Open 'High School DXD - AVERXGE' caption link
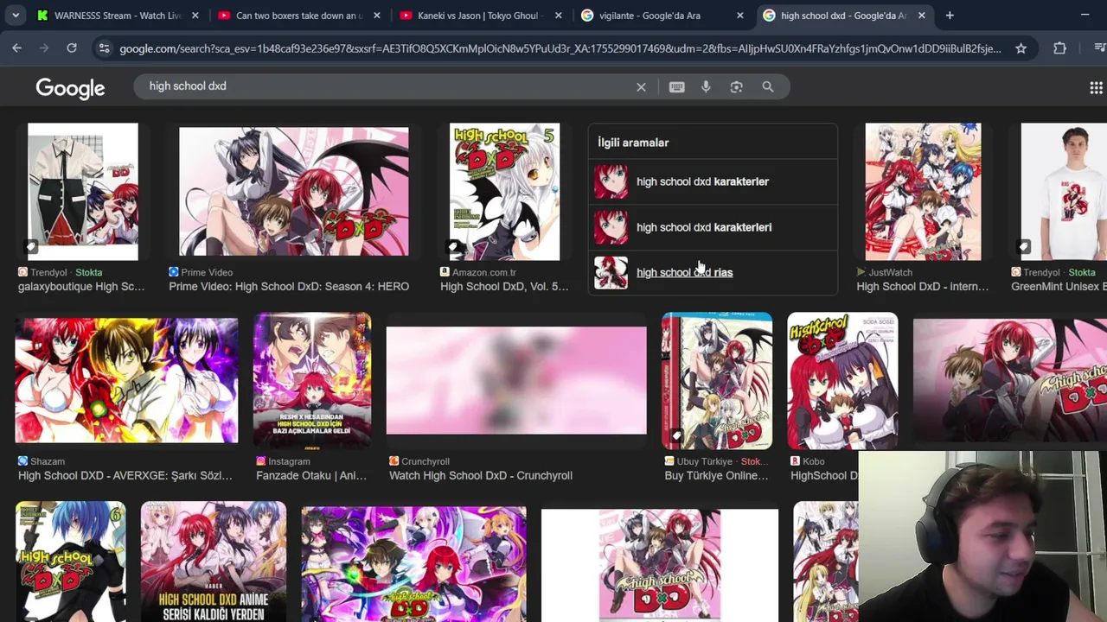1107x622 pixels. pyautogui.click(x=125, y=476)
